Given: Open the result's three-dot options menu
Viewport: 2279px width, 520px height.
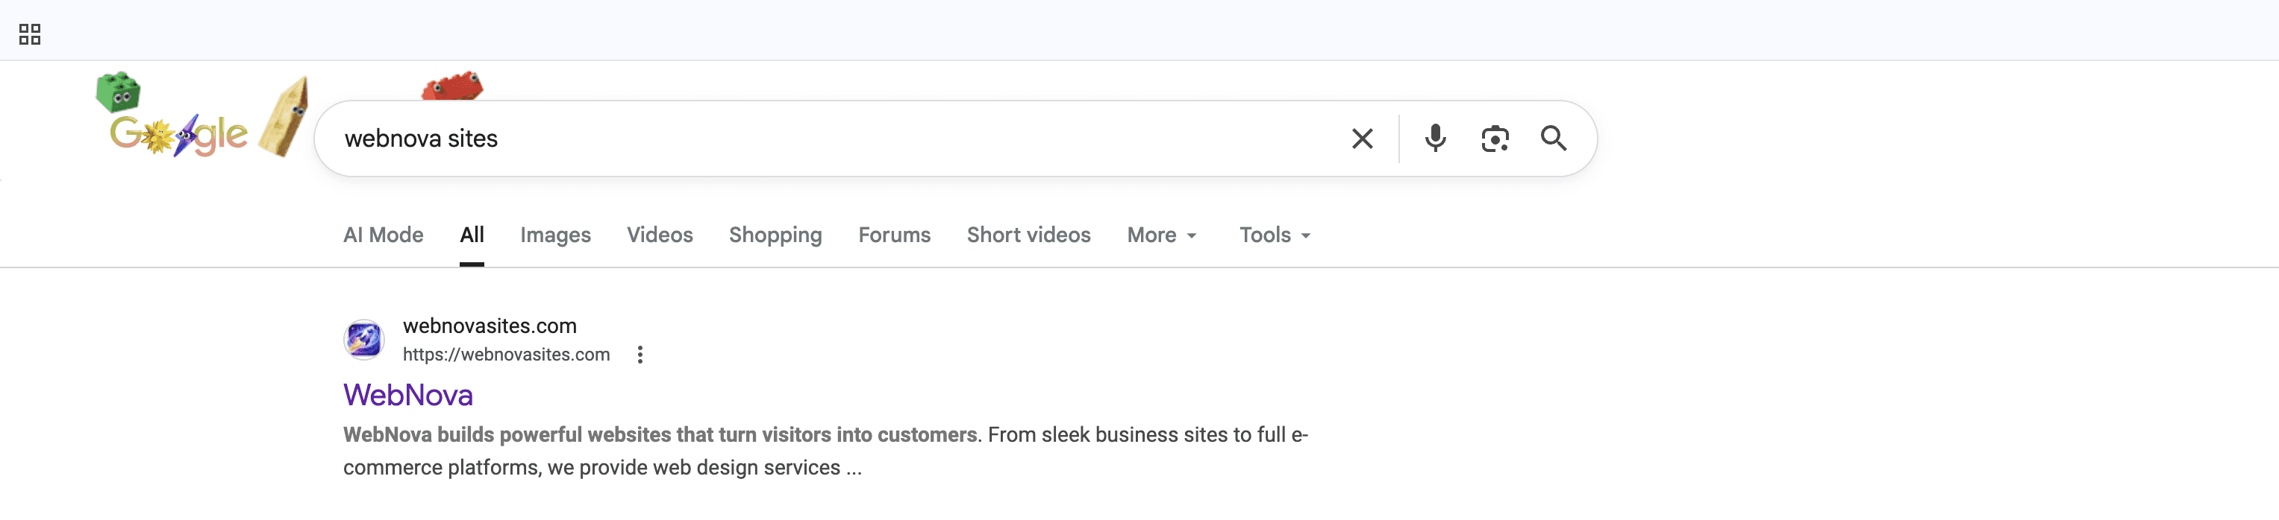Looking at the screenshot, I should click(x=640, y=355).
